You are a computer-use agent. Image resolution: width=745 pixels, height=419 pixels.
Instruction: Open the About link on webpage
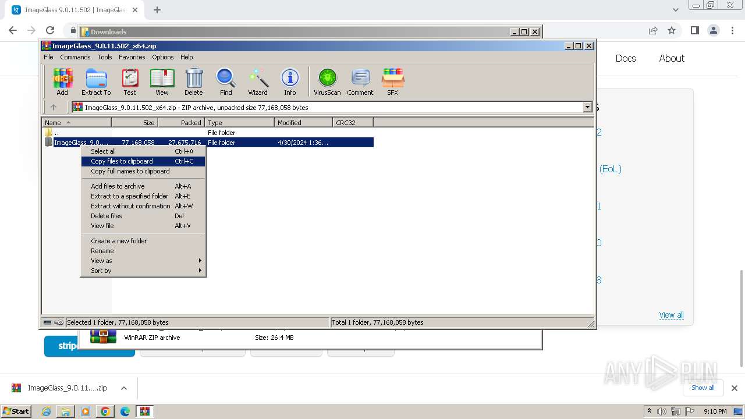pos(672,58)
